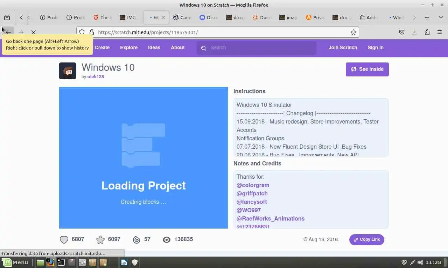Image resolution: width=448 pixels, height=268 pixels.
Task: Close the active Windows 10 tab
Action: coord(163,17)
